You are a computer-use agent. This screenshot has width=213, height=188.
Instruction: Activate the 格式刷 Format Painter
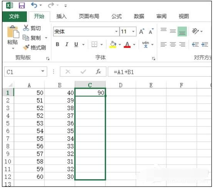point(35,47)
